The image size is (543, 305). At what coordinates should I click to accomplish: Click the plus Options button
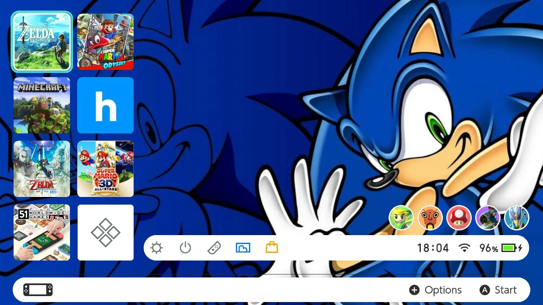pyautogui.click(x=435, y=290)
